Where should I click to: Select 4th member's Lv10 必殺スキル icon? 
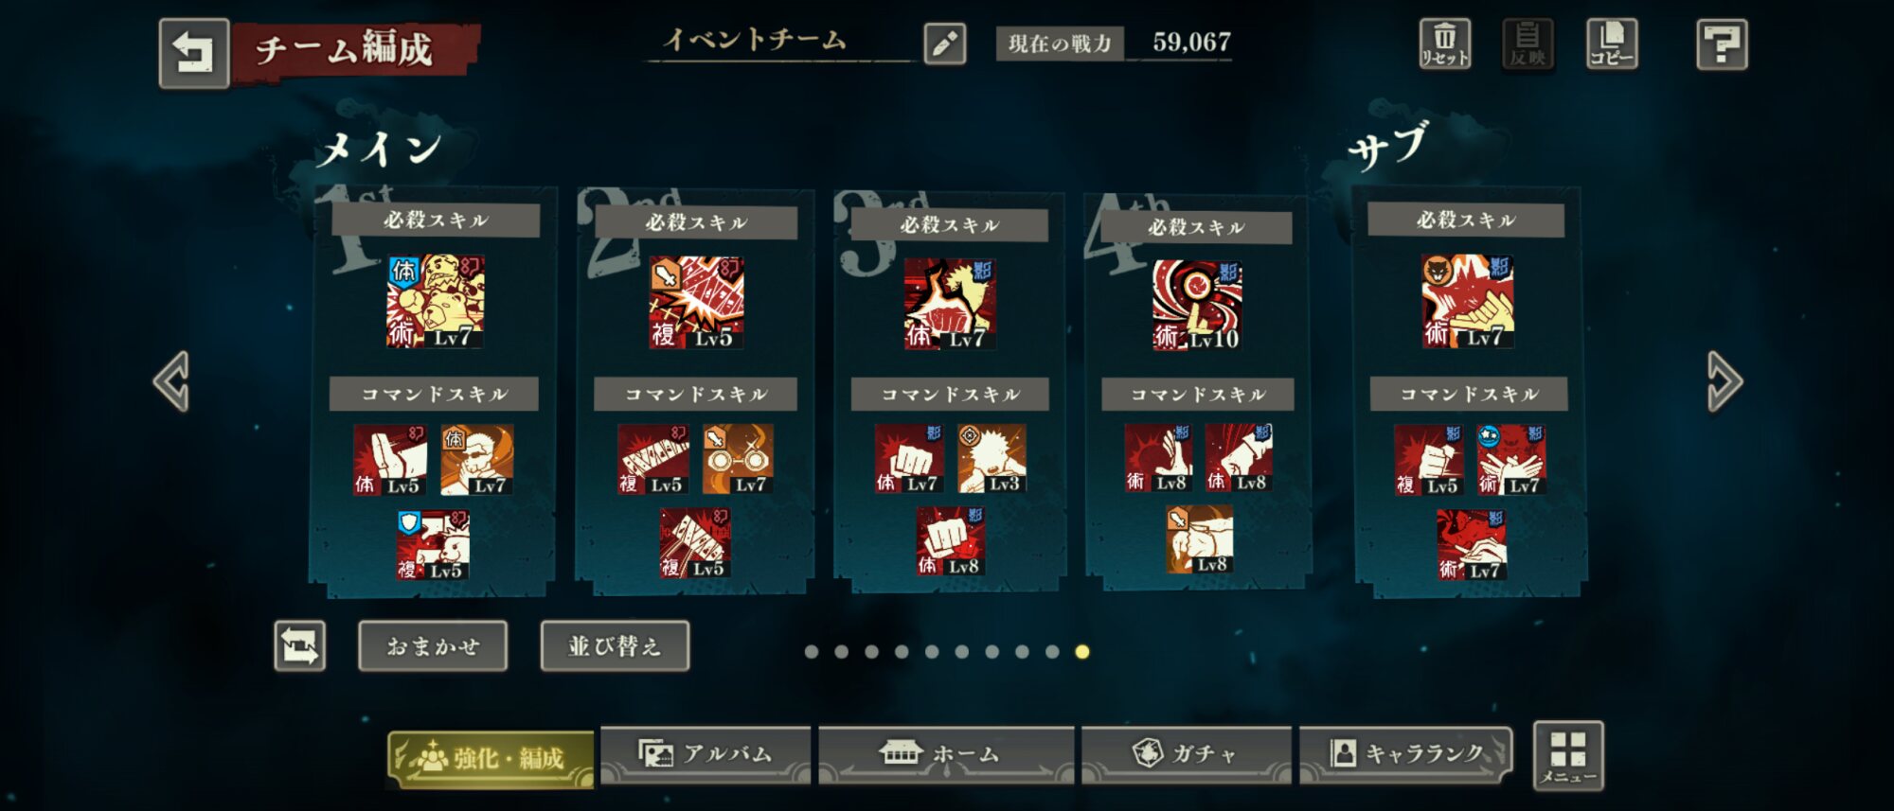[1197, 305]
